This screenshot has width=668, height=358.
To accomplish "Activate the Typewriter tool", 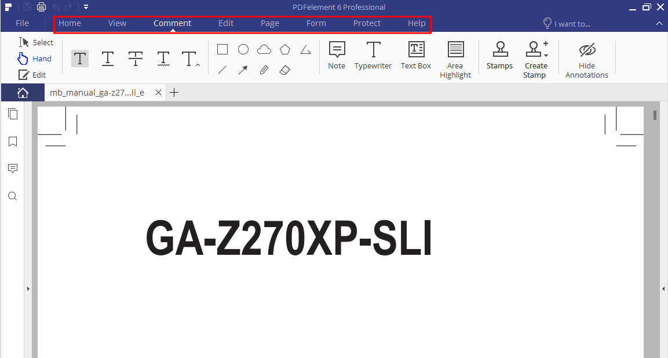I will click(373, 56).
